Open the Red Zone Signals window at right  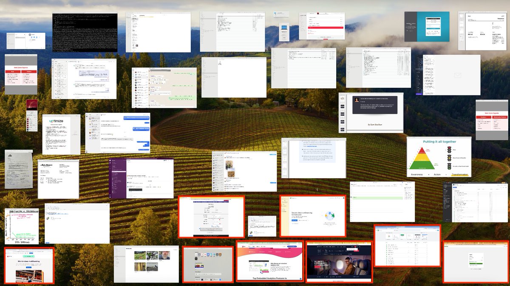click(x=492, y=120)
